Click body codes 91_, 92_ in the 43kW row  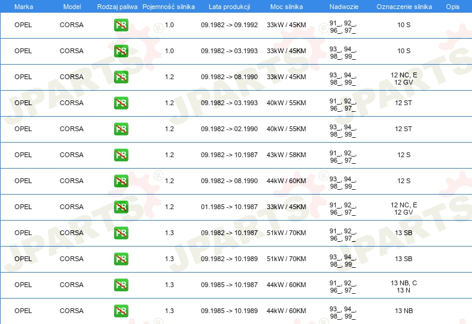tap(343, 157)
